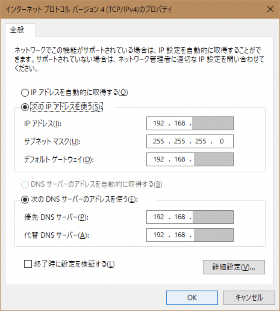Close the TCP/IPv4 properties dialog
Screen dimensions: 280x311
[270, 9]
